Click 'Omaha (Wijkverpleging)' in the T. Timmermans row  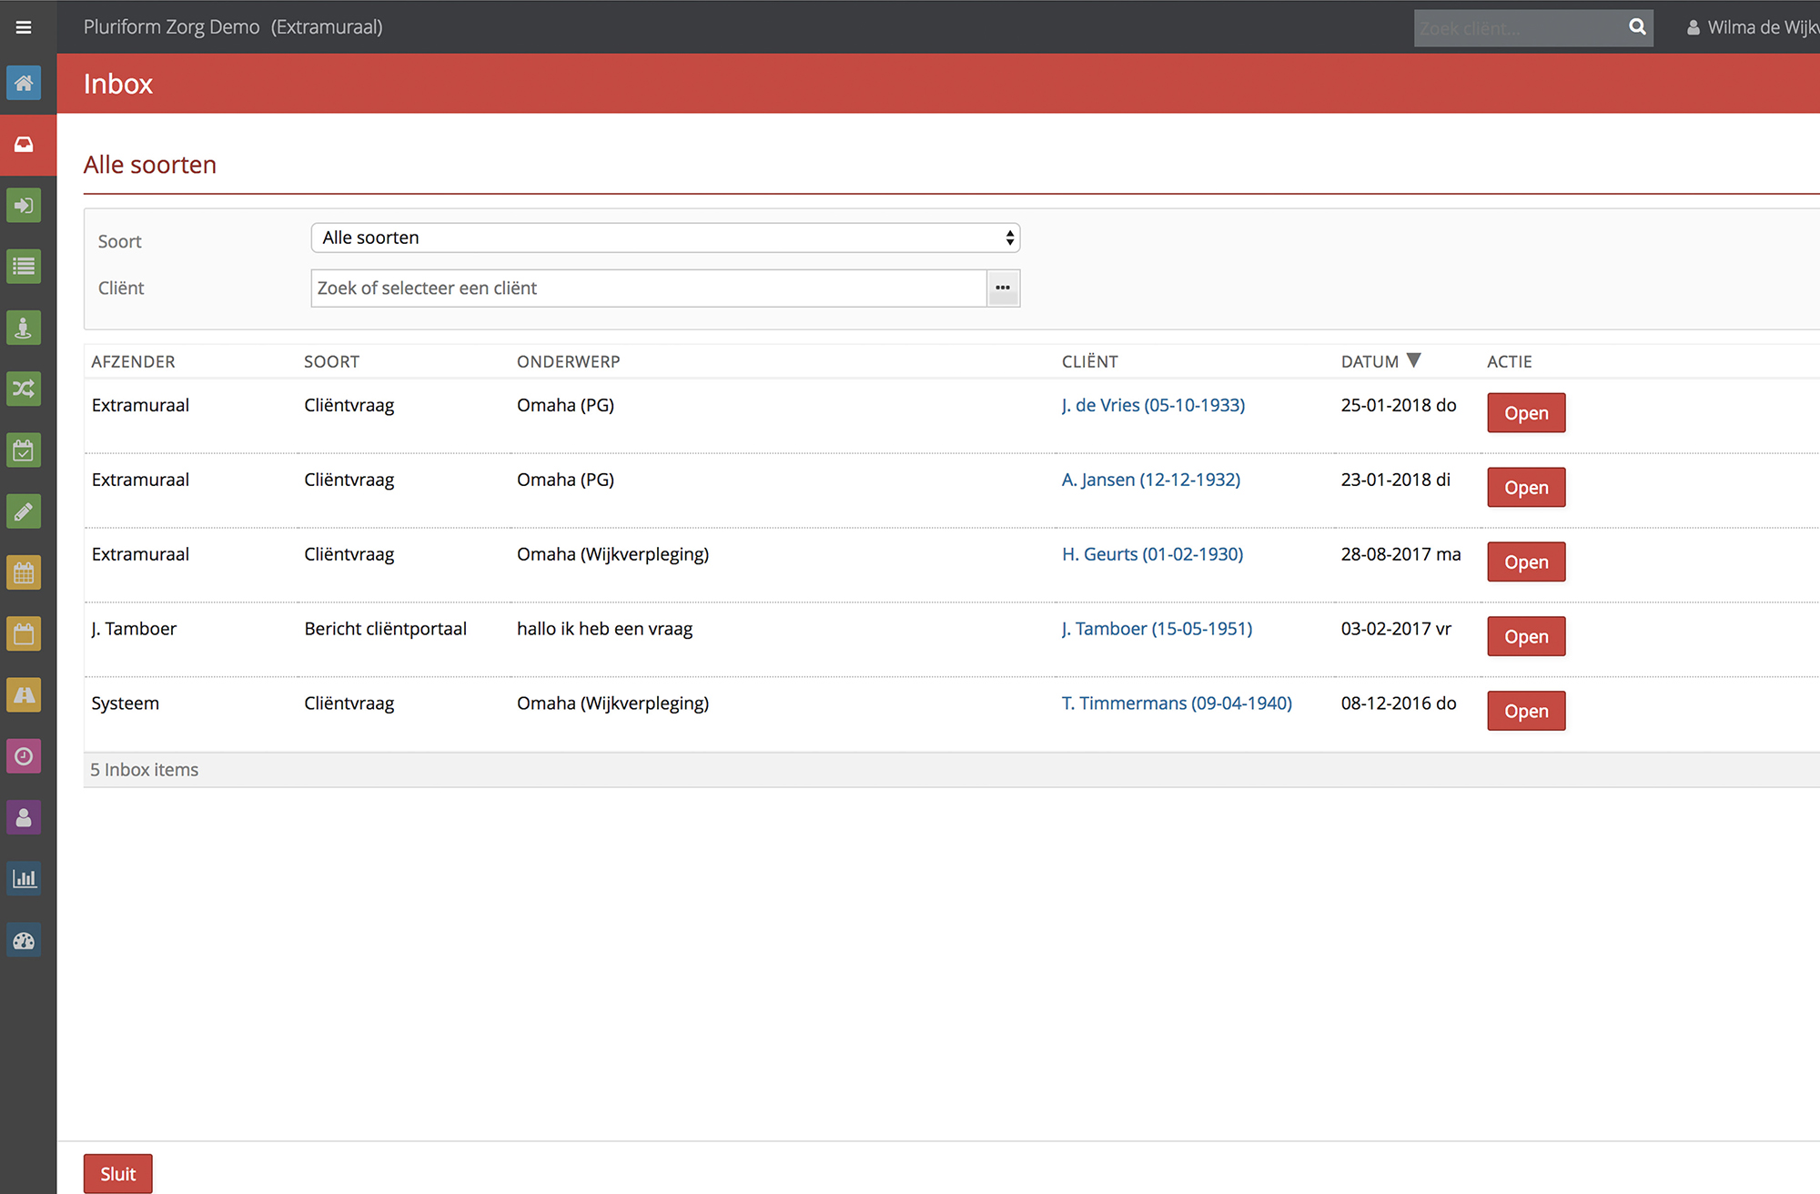[612, 703]
